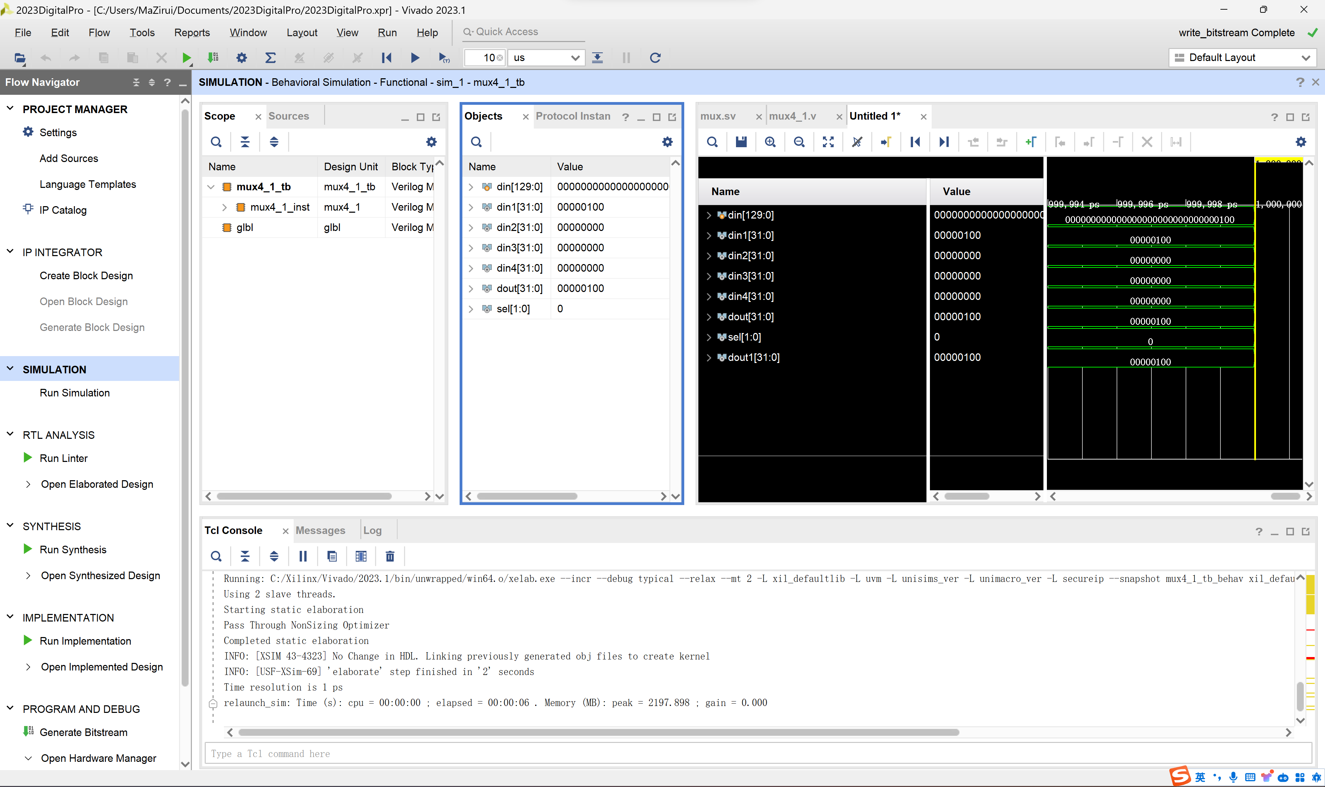Click the Clear console trash icon

[x=390, y=556]
